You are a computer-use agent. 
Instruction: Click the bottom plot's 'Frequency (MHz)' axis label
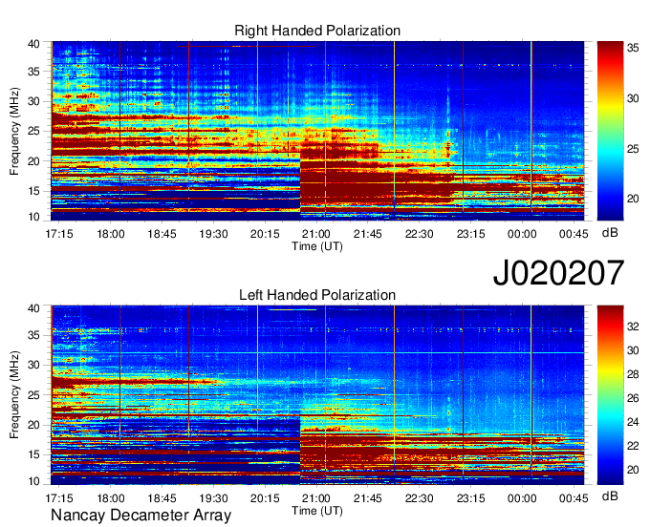[x=14, y=395]
